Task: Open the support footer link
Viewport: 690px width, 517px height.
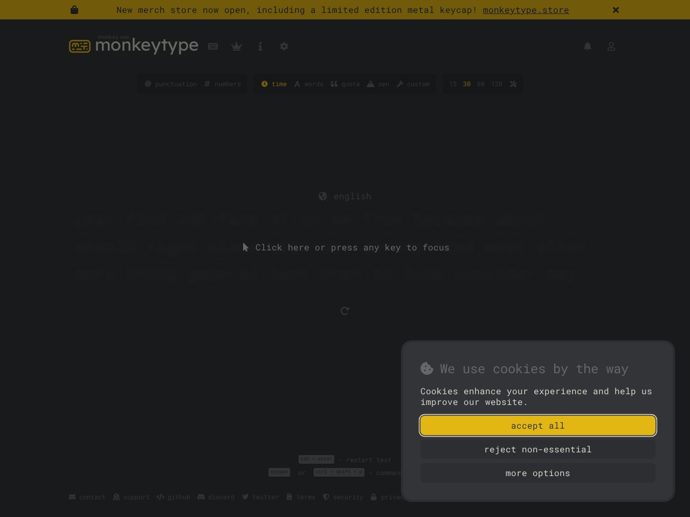Action: tap(132, 497)
